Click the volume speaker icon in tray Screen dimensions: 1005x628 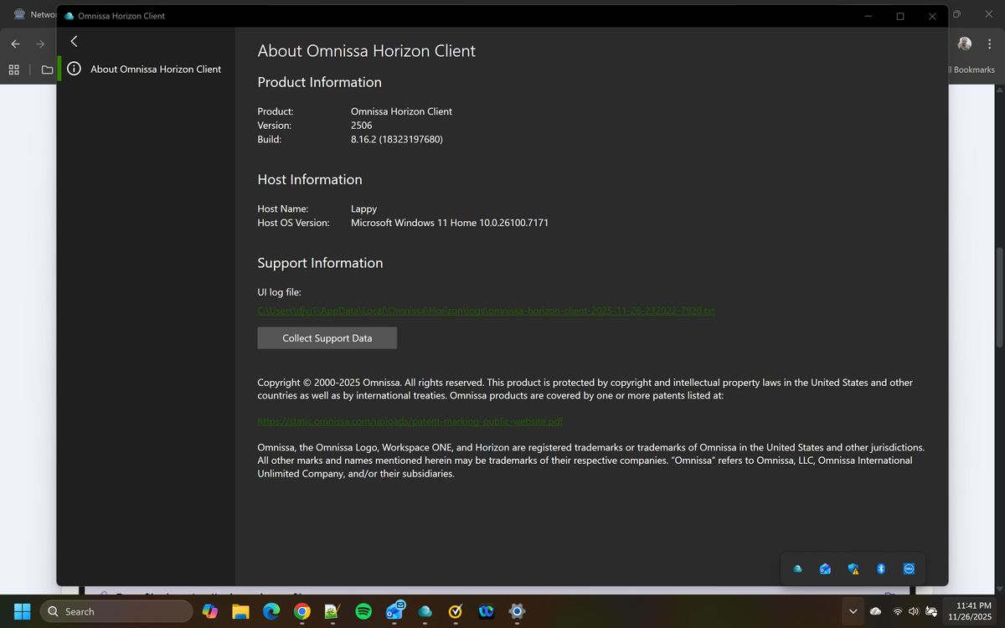coord(914,611)
